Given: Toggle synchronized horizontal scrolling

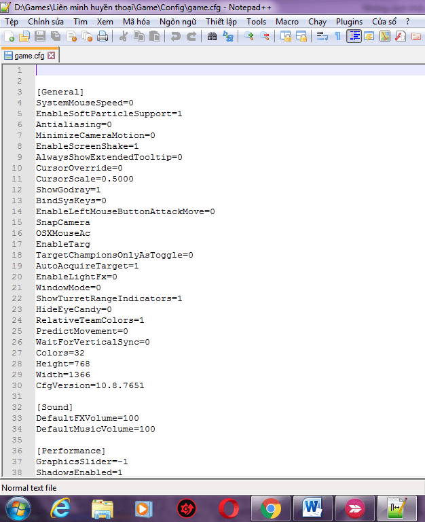Looking at the screenshot, I should point(301,36).
